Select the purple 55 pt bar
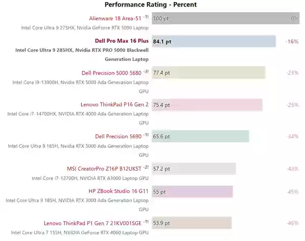This screenshot has width=305, height=241. 192,192
